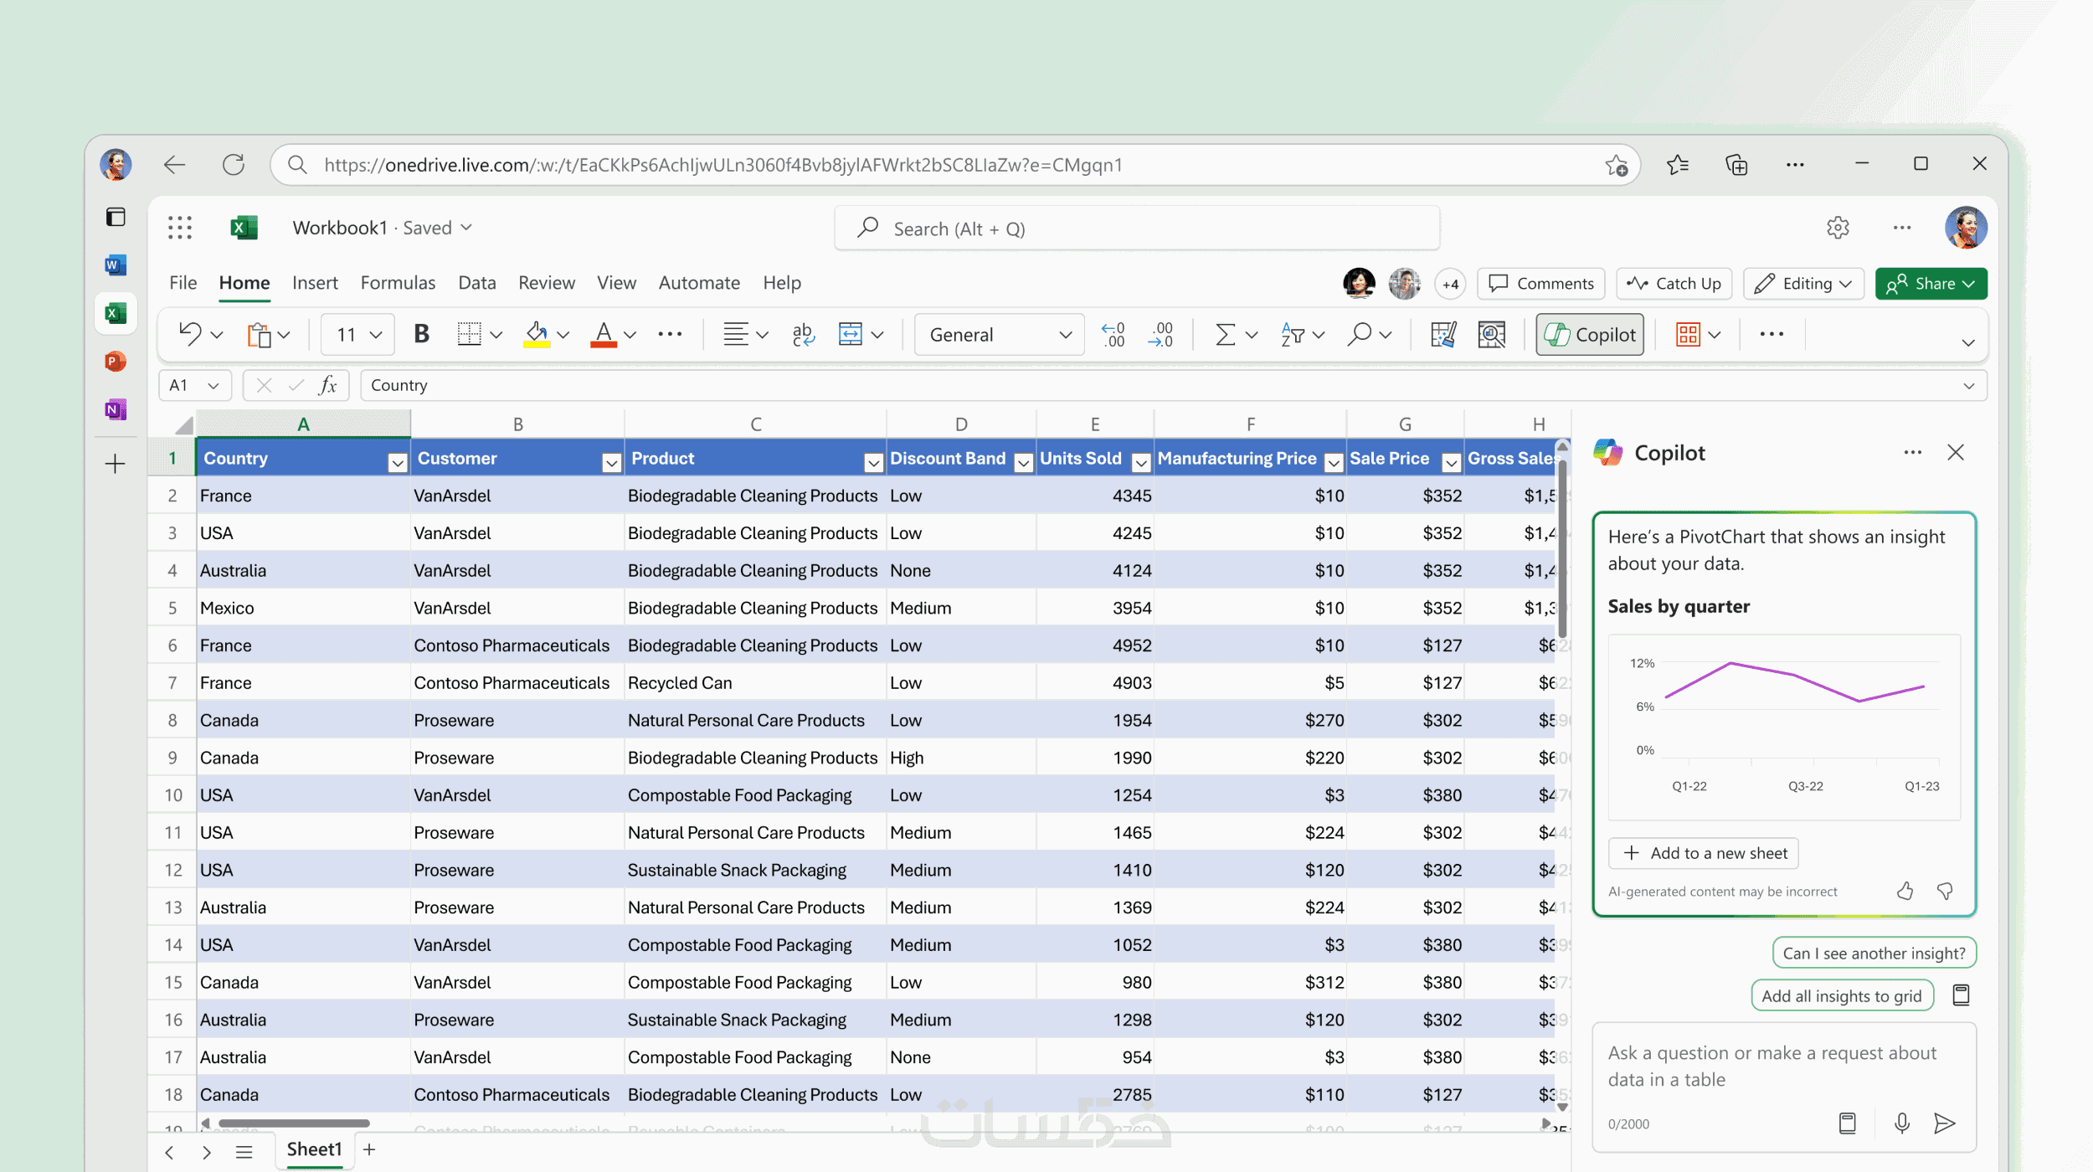Toggle the Units Sold filter button
Image resolution: width=2093 pixels, height=1172 pixels.
point(1140,462)
